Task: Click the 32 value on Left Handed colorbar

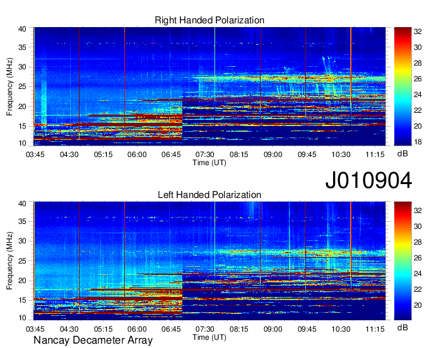Action: [x=418, y=211]
